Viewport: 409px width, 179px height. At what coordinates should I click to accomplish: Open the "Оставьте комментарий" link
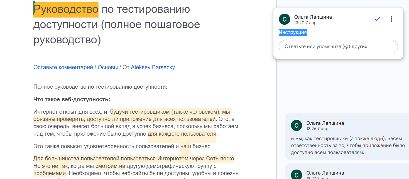pyautogui.click(x=63, y=67)
